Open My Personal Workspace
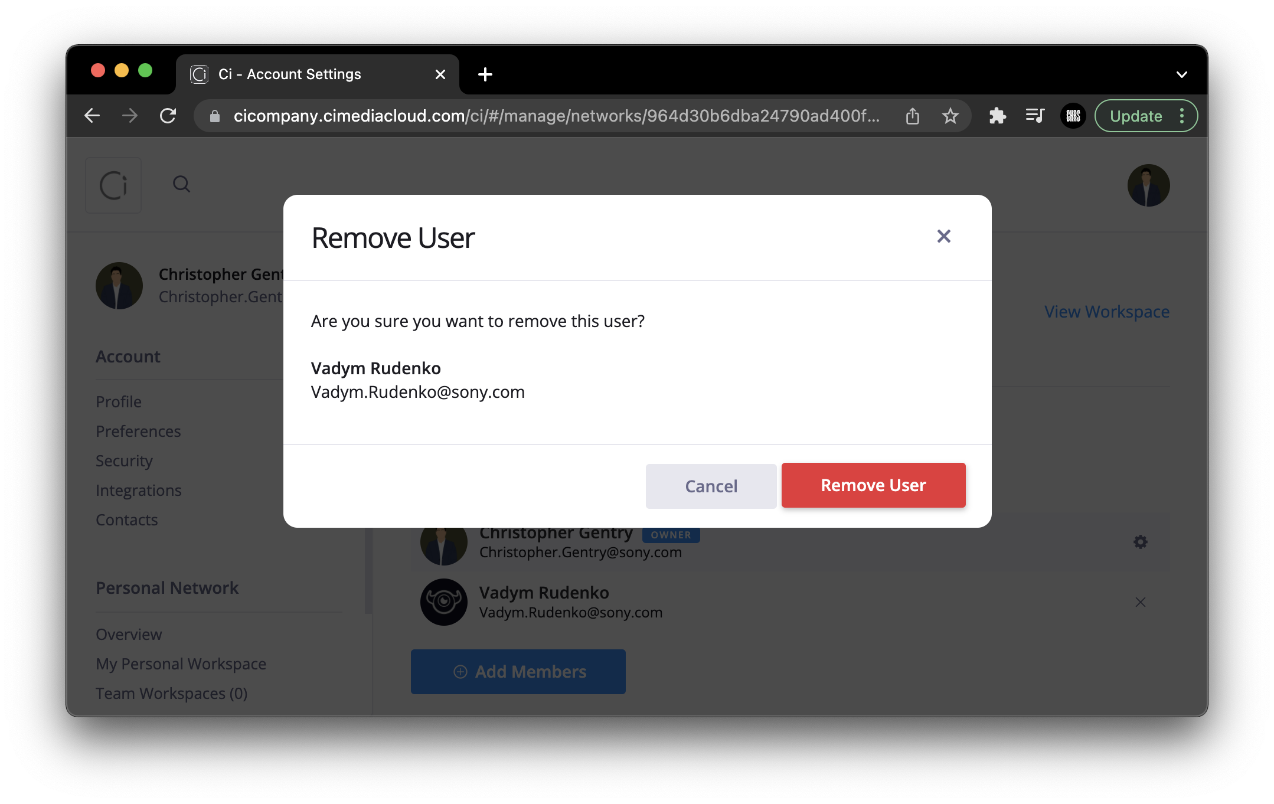This screenshot has width=1274, height=804. 181,664
